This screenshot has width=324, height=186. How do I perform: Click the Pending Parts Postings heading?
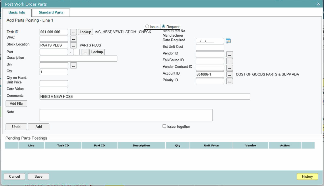click(x=26, y=138)
